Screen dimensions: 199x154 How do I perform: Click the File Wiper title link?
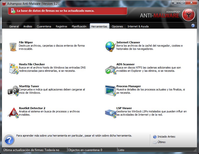pos(26,42)
